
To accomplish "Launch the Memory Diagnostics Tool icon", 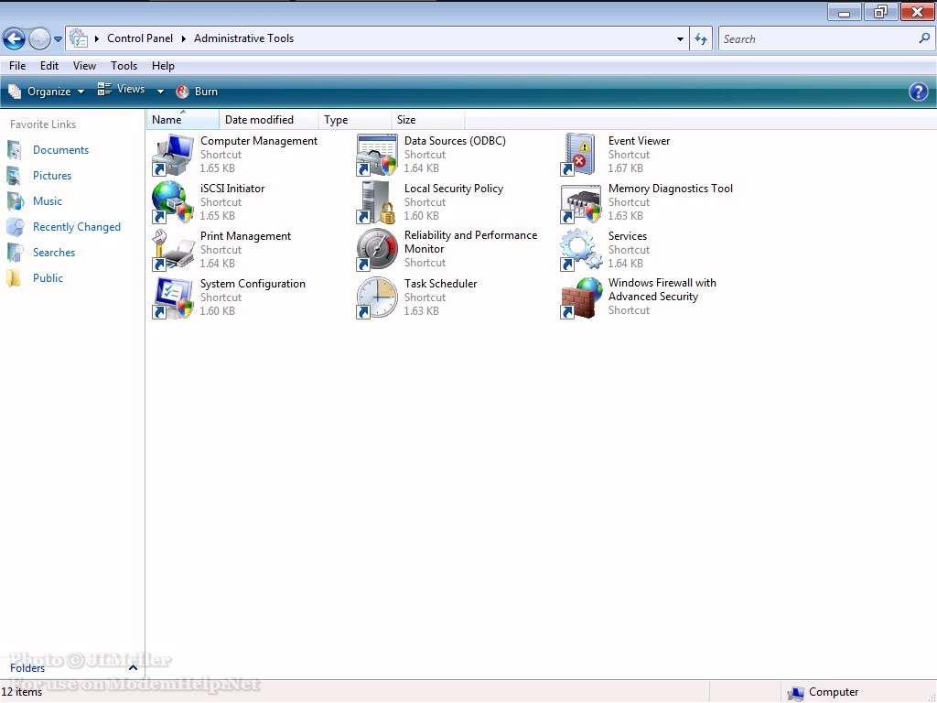I will pyautogui.click(x=580, y=202).
